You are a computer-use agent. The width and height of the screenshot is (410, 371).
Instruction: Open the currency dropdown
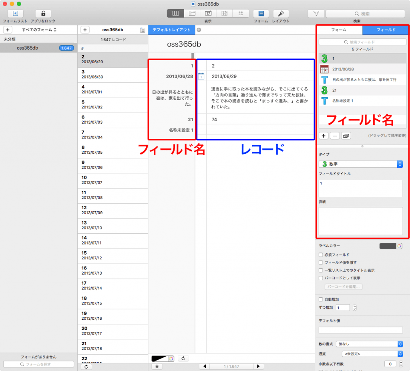point(372,354)
